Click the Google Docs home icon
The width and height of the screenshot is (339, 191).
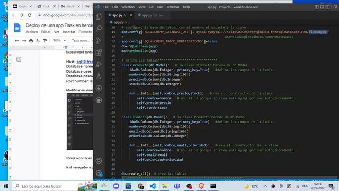(x=17, y=28)
